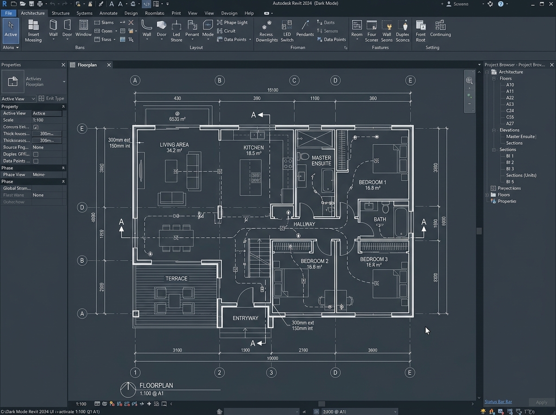
Task: Click the Room tool in Fantures panel
Action: (357, 29)
